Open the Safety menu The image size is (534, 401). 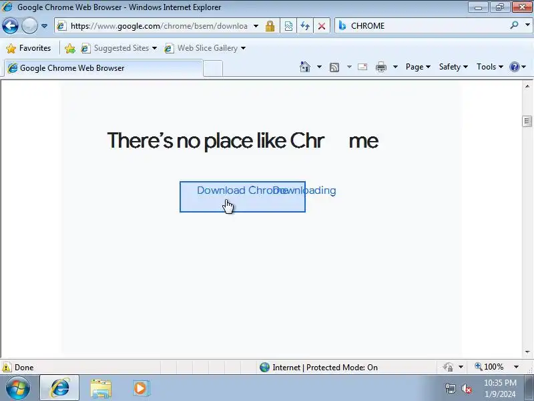(x=453, y=67)
